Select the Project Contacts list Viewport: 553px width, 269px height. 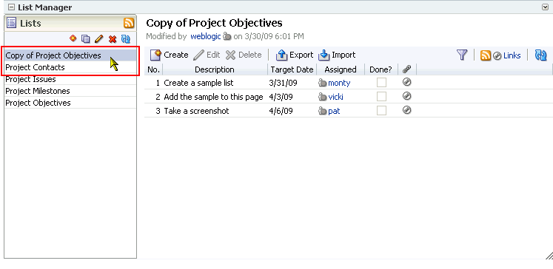click(70, 67)
